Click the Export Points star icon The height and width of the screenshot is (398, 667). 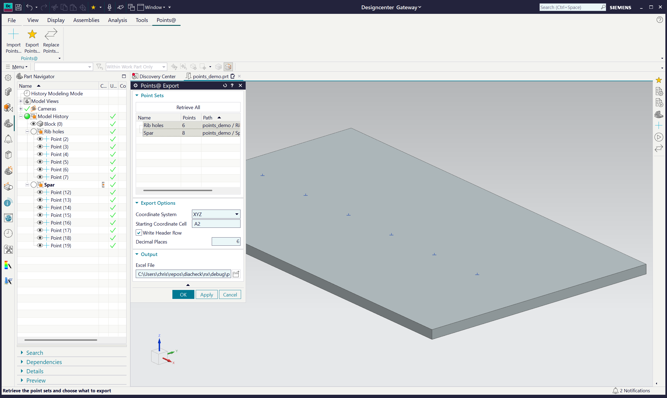pyautogui.click(x=32, y=34)
